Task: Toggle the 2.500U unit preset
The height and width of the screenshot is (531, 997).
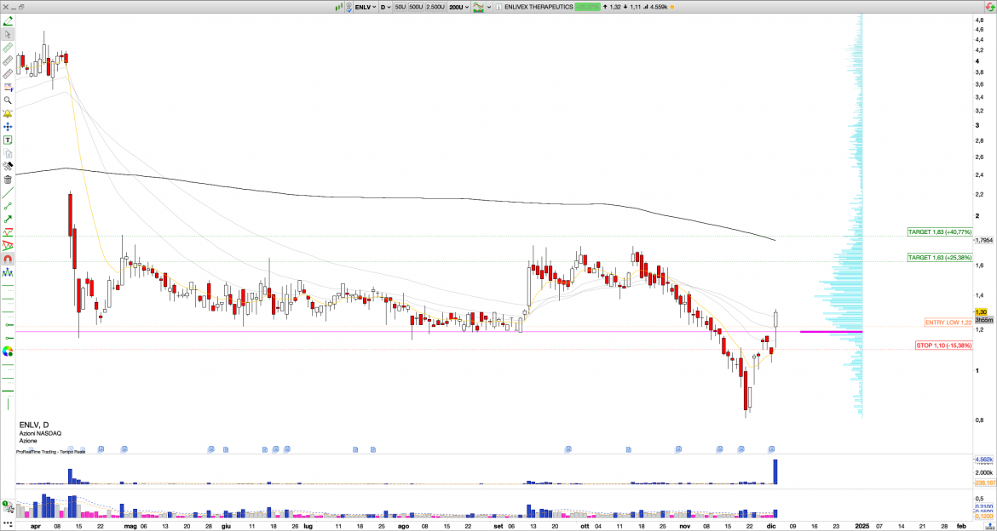Action: tap(435, 7)
